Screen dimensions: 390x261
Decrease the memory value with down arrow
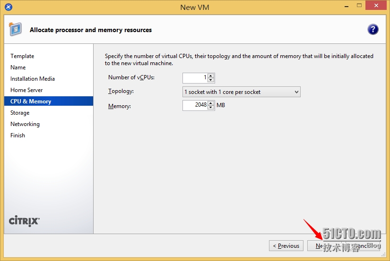[211, 107]
